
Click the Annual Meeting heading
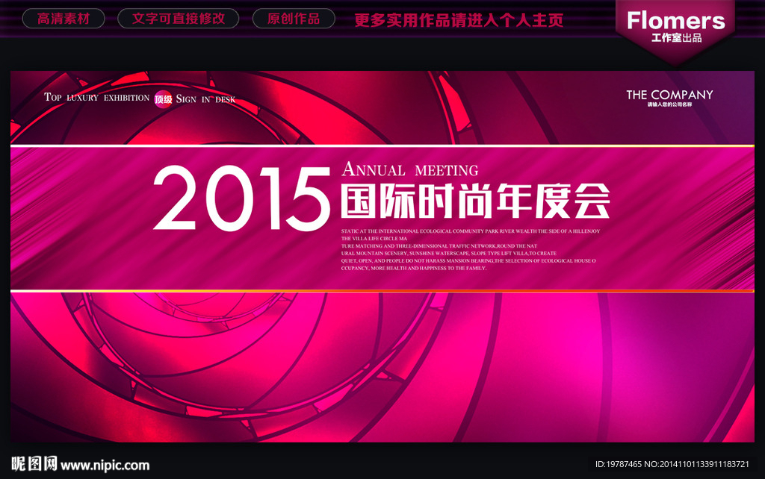pos(410,169)
